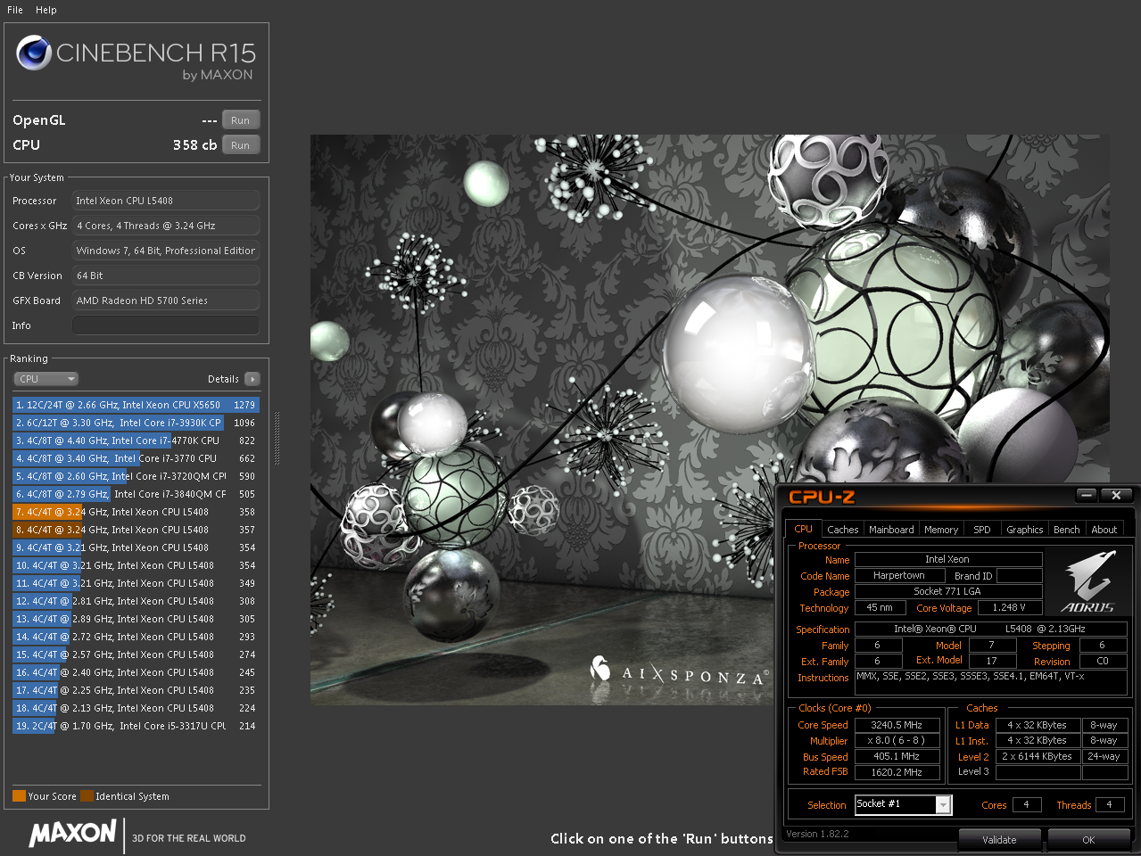The image size is (1141, 856).
Task: Click the Harpertown code name field
Action: pyautogui.click(x=899, y=576)
